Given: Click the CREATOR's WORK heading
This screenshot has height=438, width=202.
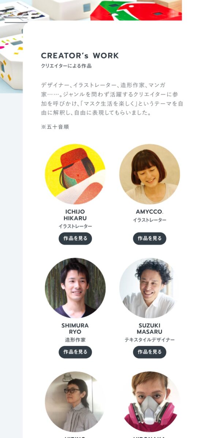Looking at the screenshot, I should click(80, 56).
